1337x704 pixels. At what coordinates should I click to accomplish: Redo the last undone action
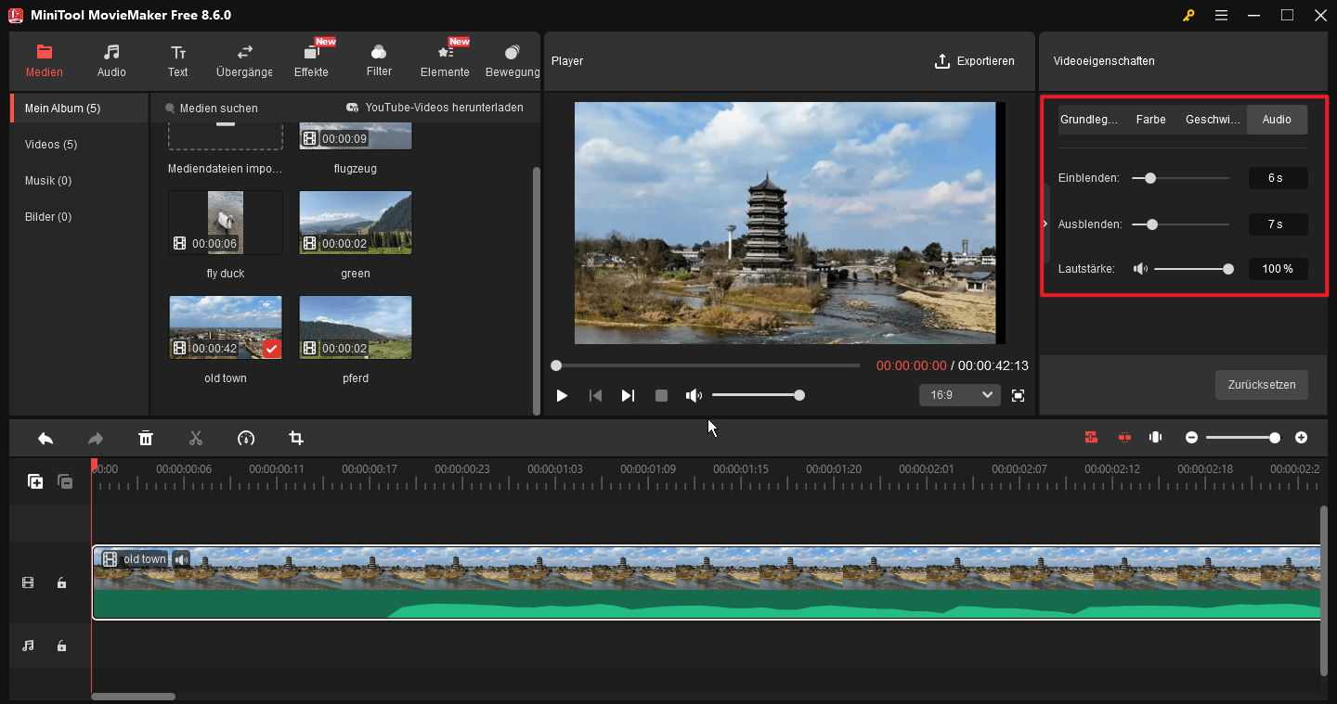(x=95, y=437)
